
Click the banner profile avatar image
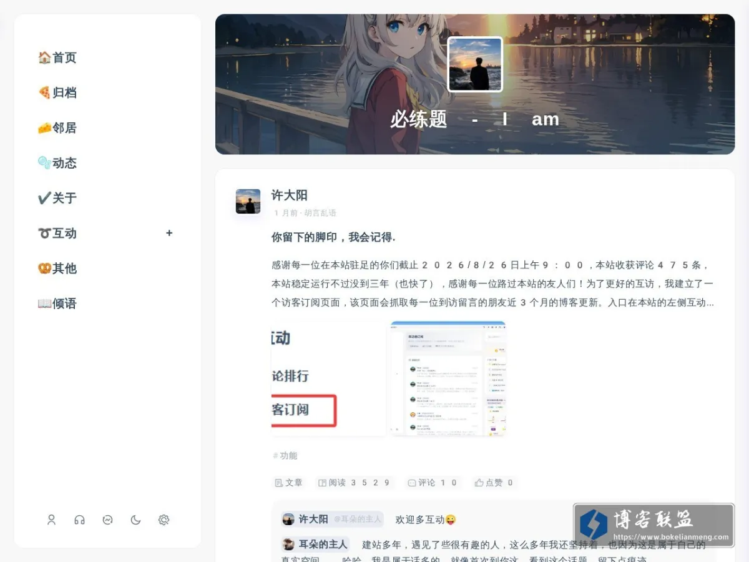click(475, 64)
